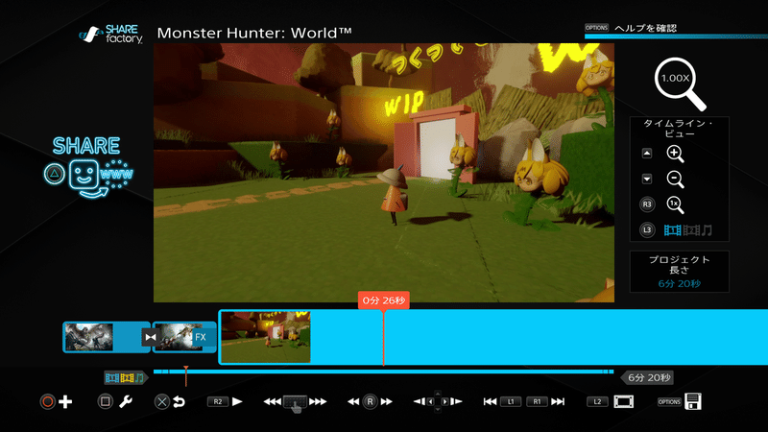The image size is (768, 432).
Task: Click the video preview frame
Action: (x=383, y=173)
